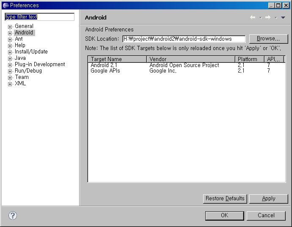The image size is (292, 227).
Task: Expand the Team tree node
Action: pyautogui.click(x=10, y=78)
